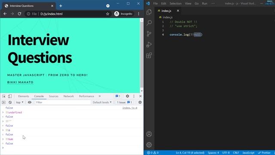Click errors and warnings status indicator
Image resolution: width=275 pixels, height=155 pixels.
click(153, 153)
